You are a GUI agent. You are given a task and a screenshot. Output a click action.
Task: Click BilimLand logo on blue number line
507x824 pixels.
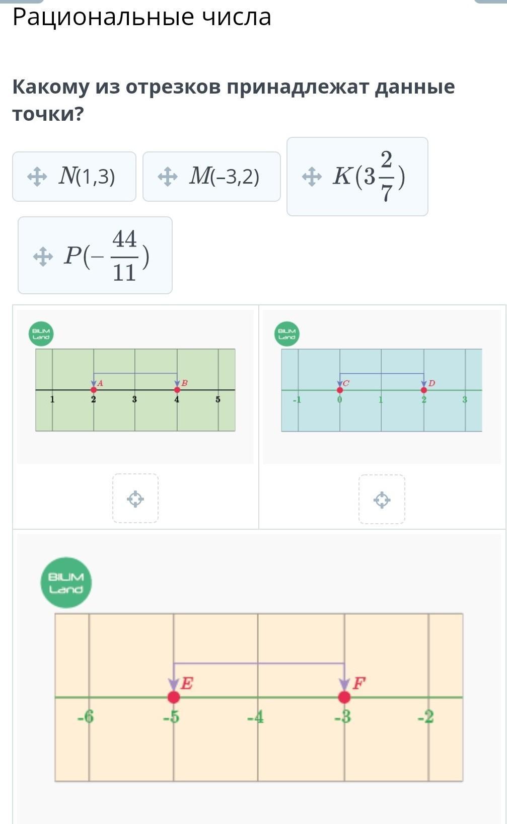click(x=287, y=334)
